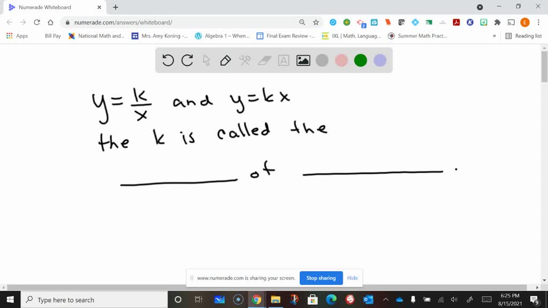This screenshot has height=308, width=548.
Task: Select the Undo arrow on the whiteboard toolbar
Action: [168, 60]
